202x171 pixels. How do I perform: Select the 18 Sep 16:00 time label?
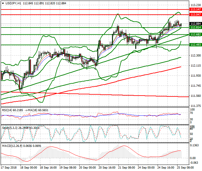(48, 168)
